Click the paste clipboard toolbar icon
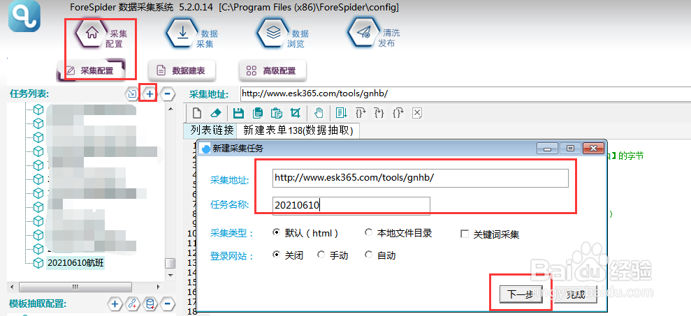The height and width of the screenshot is (316, 691). click(276, 113)
